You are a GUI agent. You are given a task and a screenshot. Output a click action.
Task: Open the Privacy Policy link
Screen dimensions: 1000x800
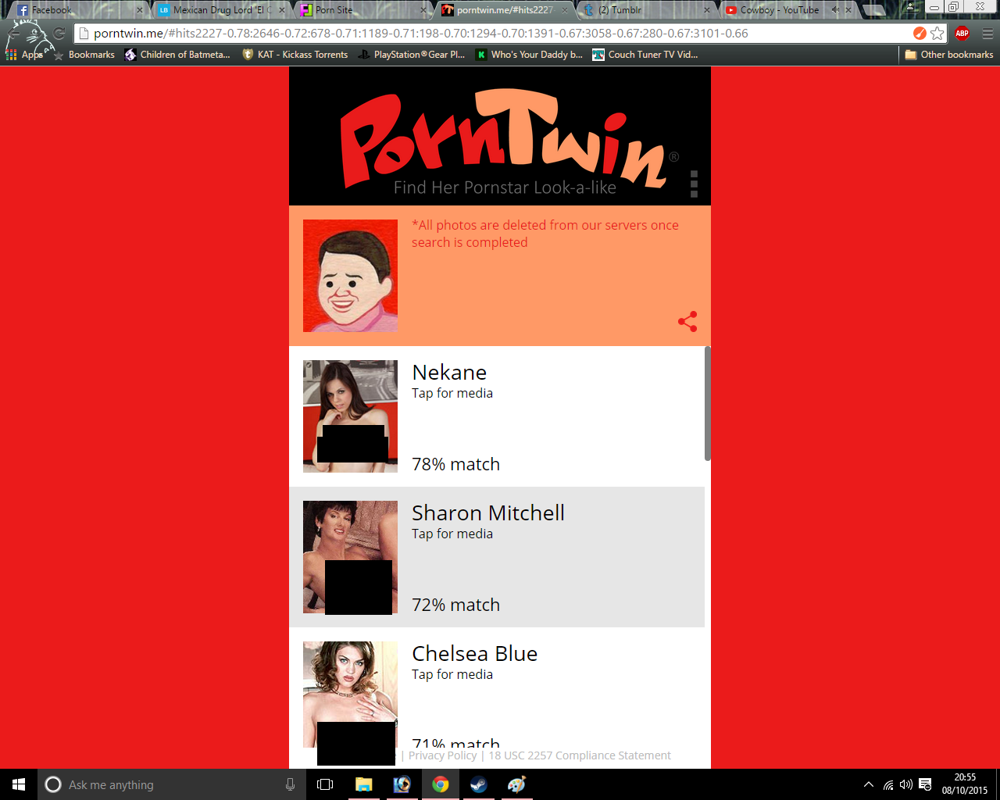[442, 755]
